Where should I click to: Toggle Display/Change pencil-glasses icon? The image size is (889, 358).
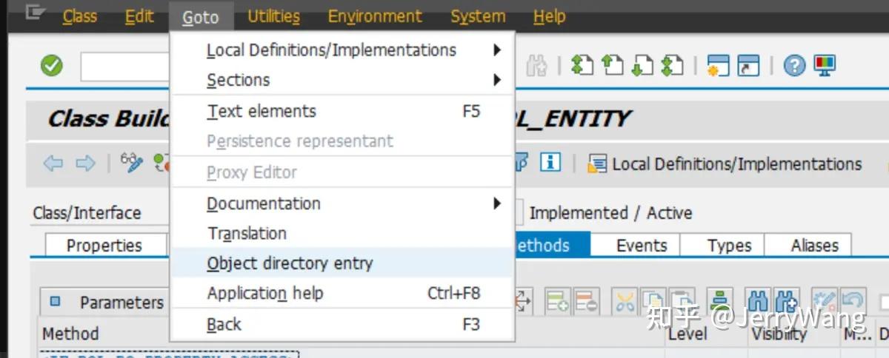coord(132,163)
